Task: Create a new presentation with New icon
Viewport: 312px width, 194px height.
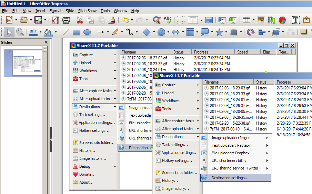Action: tap(9, 20)
